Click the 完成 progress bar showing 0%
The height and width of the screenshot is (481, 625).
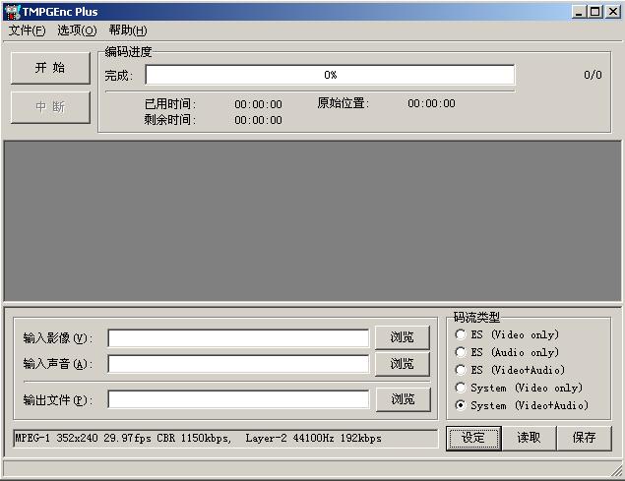coord(330,75)
